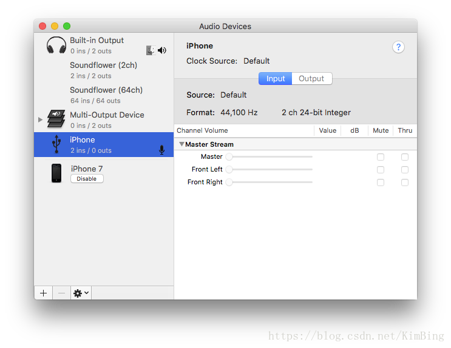
Task: Switch to the Output tab
Action: click(x=311, y=78)
